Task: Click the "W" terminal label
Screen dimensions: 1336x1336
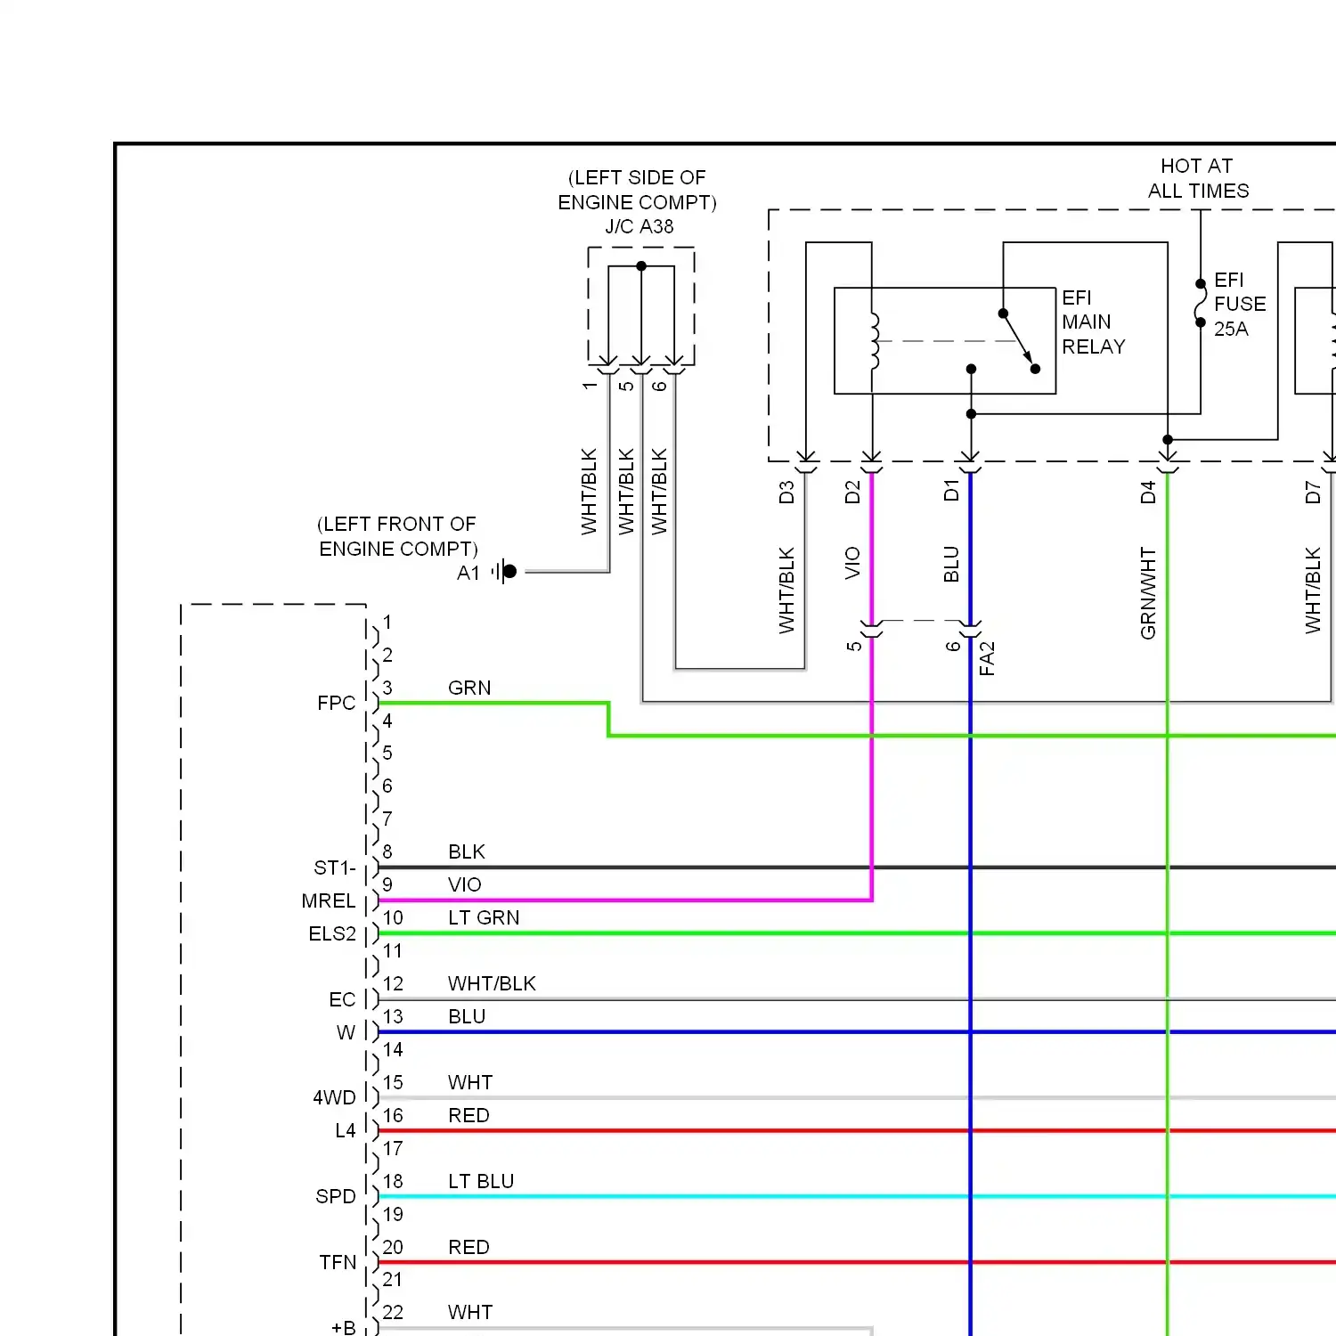Action: click(346, 1032)
